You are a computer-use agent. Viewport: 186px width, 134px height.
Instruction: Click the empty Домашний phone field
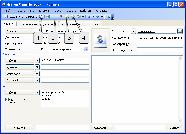(x=65, y=67)
